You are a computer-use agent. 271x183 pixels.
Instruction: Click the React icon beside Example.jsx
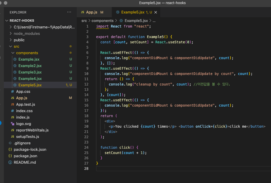(x=15, y=59)
